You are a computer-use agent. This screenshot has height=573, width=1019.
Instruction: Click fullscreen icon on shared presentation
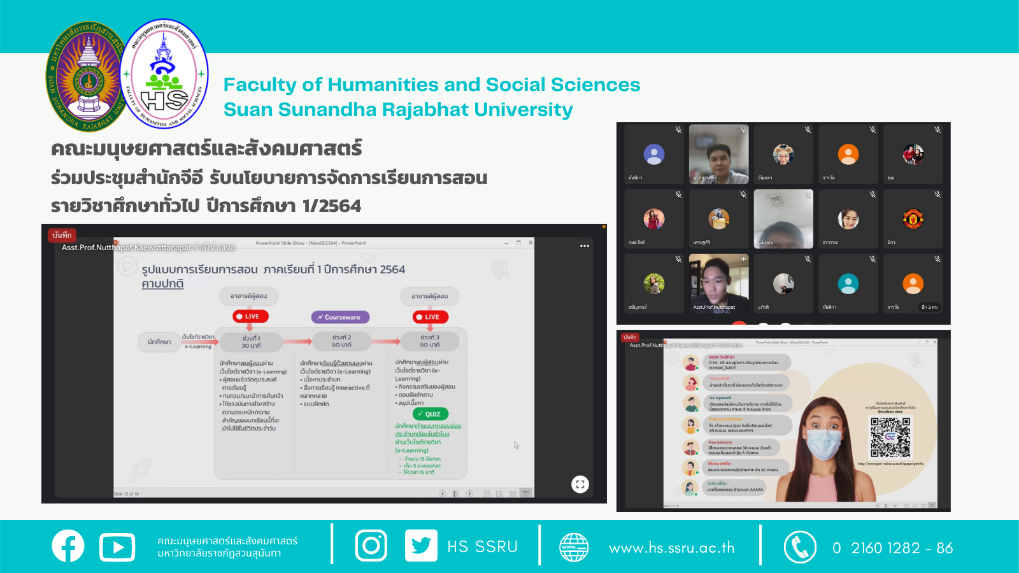pyautogui.click(x=580, y=485)
